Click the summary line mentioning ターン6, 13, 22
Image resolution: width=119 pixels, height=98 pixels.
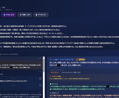(x=32, y=34)
